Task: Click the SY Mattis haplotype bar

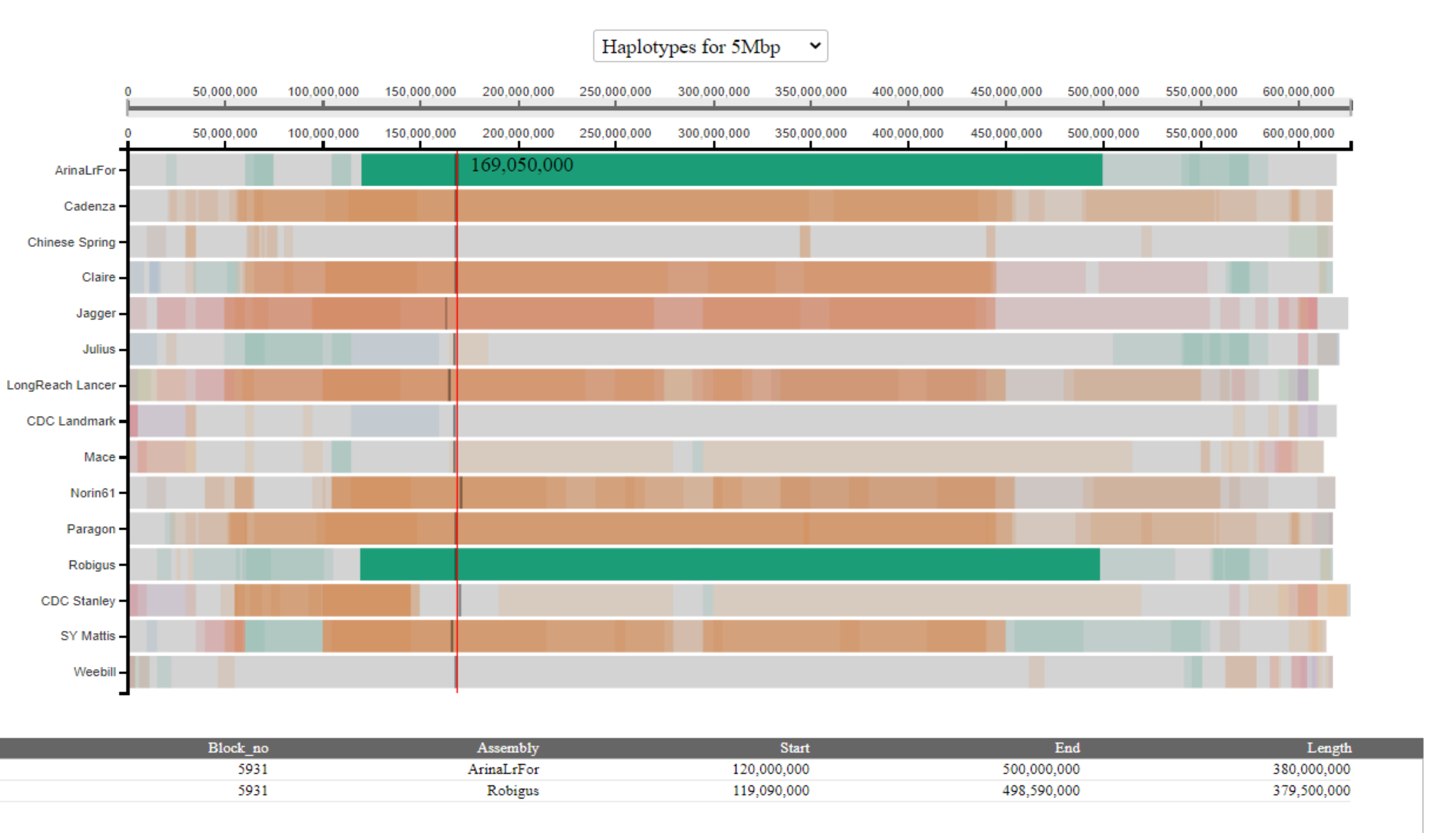Action: pos(728,636)
